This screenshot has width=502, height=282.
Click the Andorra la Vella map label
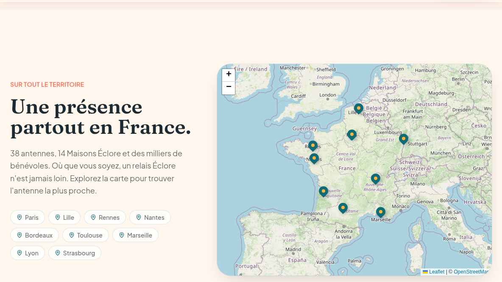343,234
